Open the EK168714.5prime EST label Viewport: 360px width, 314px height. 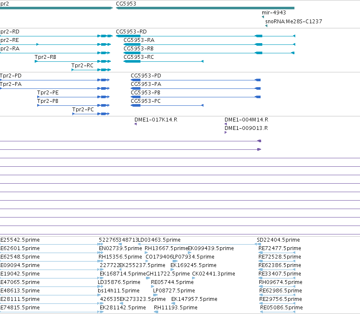pyautogui.click(x=123, y=274)
